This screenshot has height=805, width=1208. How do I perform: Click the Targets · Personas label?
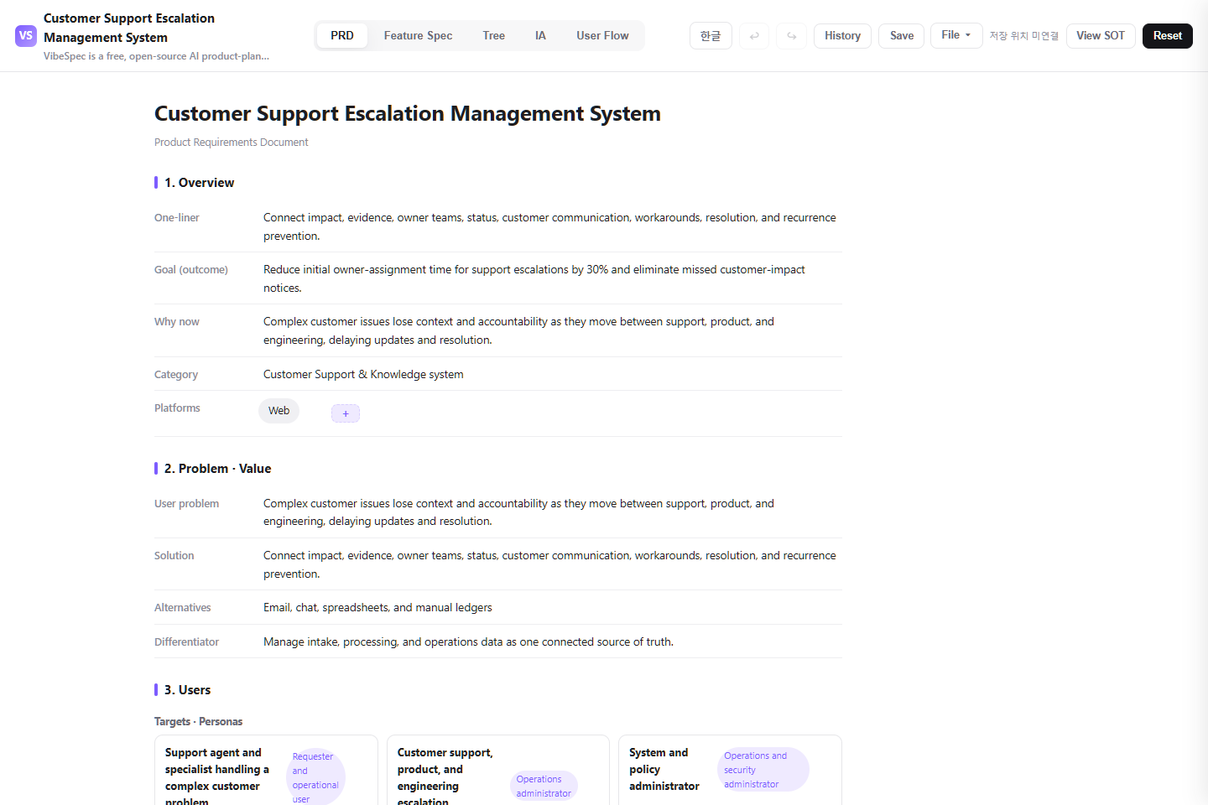point(198,722)
